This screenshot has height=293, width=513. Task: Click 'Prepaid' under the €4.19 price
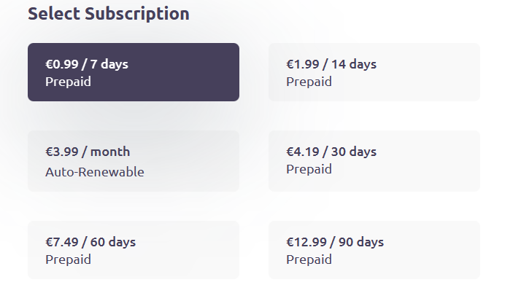pos(309,169)
